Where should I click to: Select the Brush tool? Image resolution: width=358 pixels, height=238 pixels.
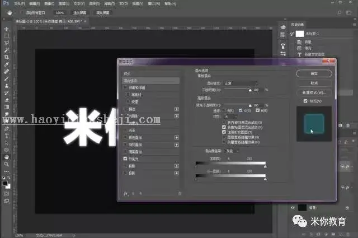(6, 78)
